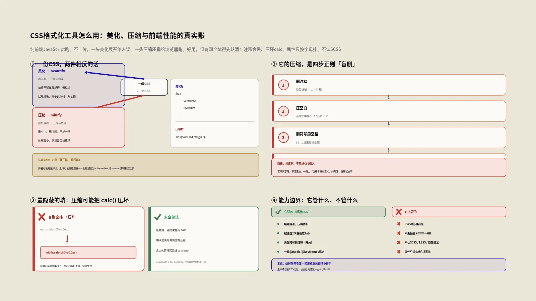Screen dimensions: 536x301
Task: Click the text 给人看 · 开发与阅读
Action: click(x=51, y=79)
